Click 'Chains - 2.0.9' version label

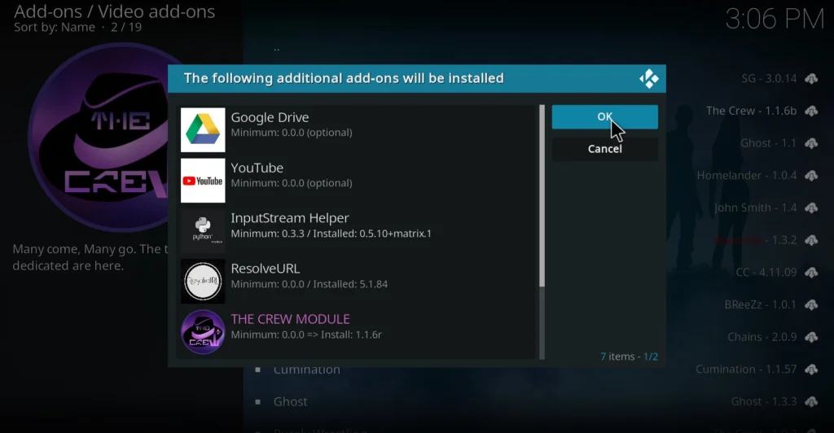point(762,337)
